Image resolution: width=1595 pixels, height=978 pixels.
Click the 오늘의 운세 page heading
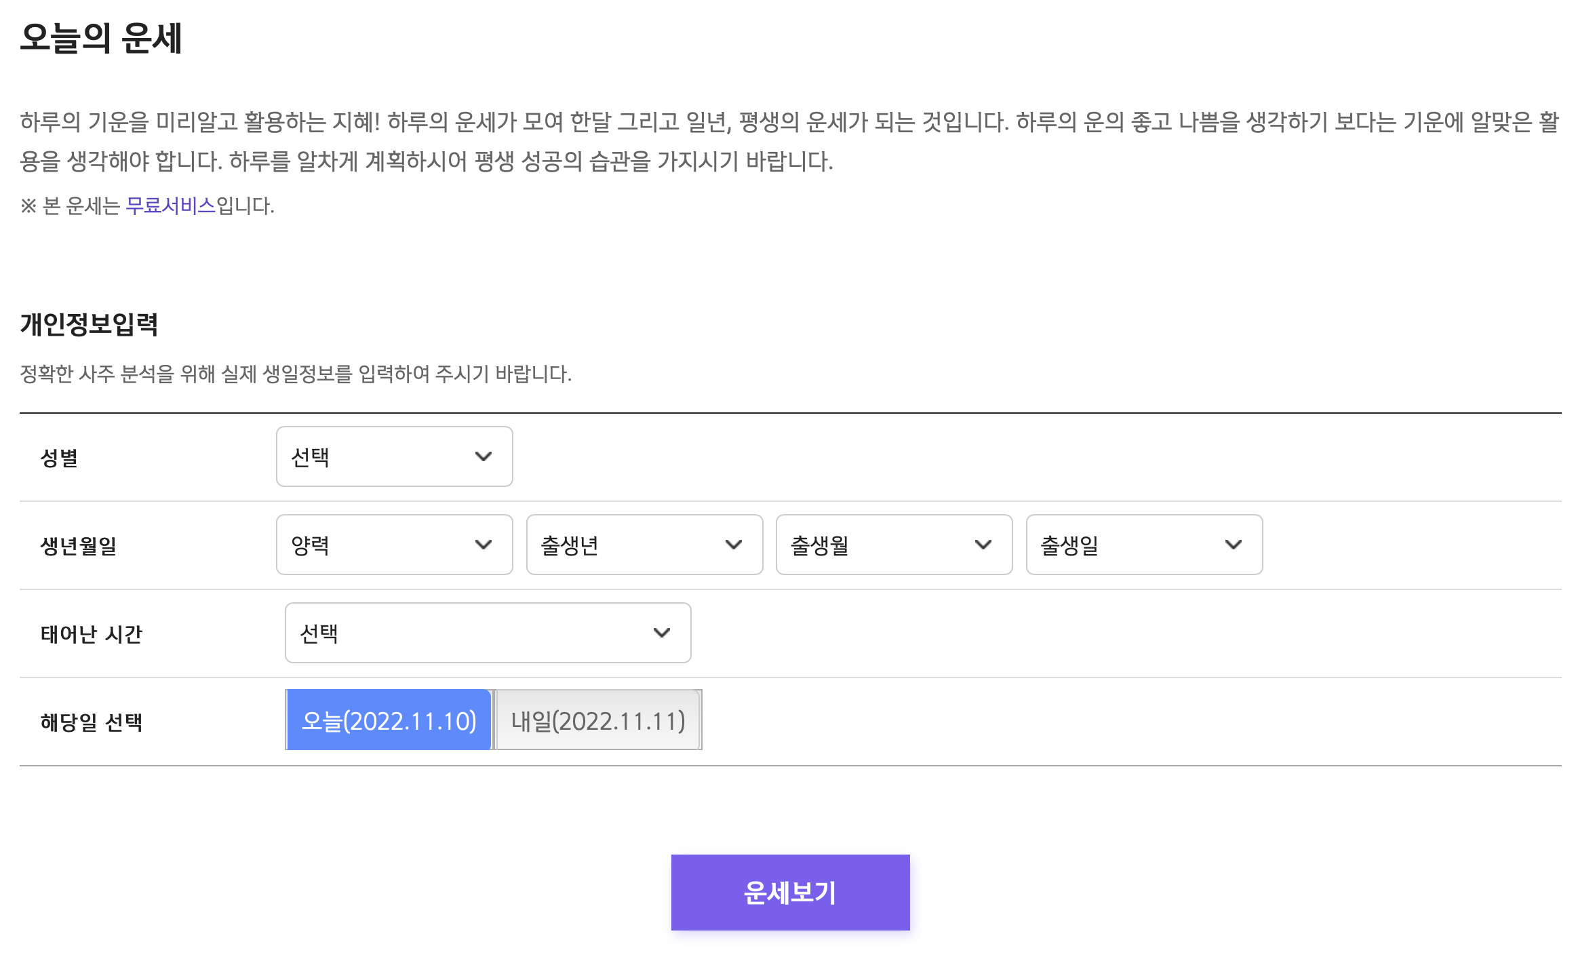click(101, 39)
